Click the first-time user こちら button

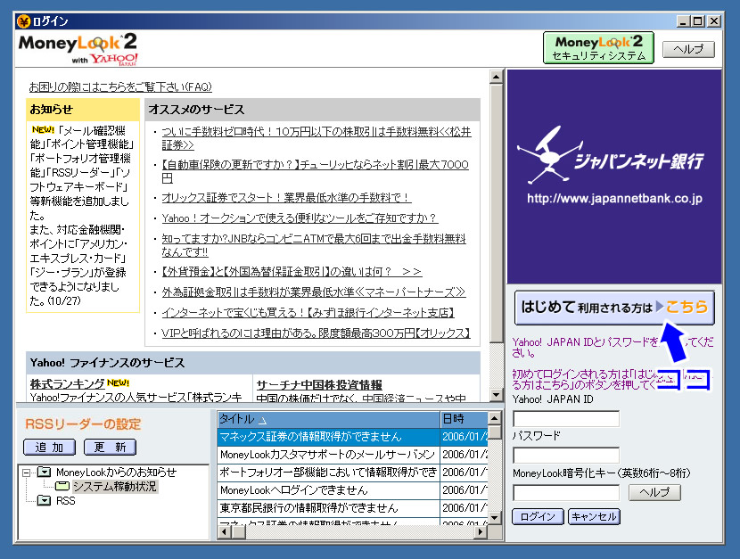tap(614, 308)
